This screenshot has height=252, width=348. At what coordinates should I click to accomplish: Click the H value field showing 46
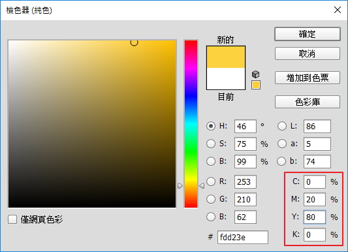pyautogui.click(x=245, y=126)
